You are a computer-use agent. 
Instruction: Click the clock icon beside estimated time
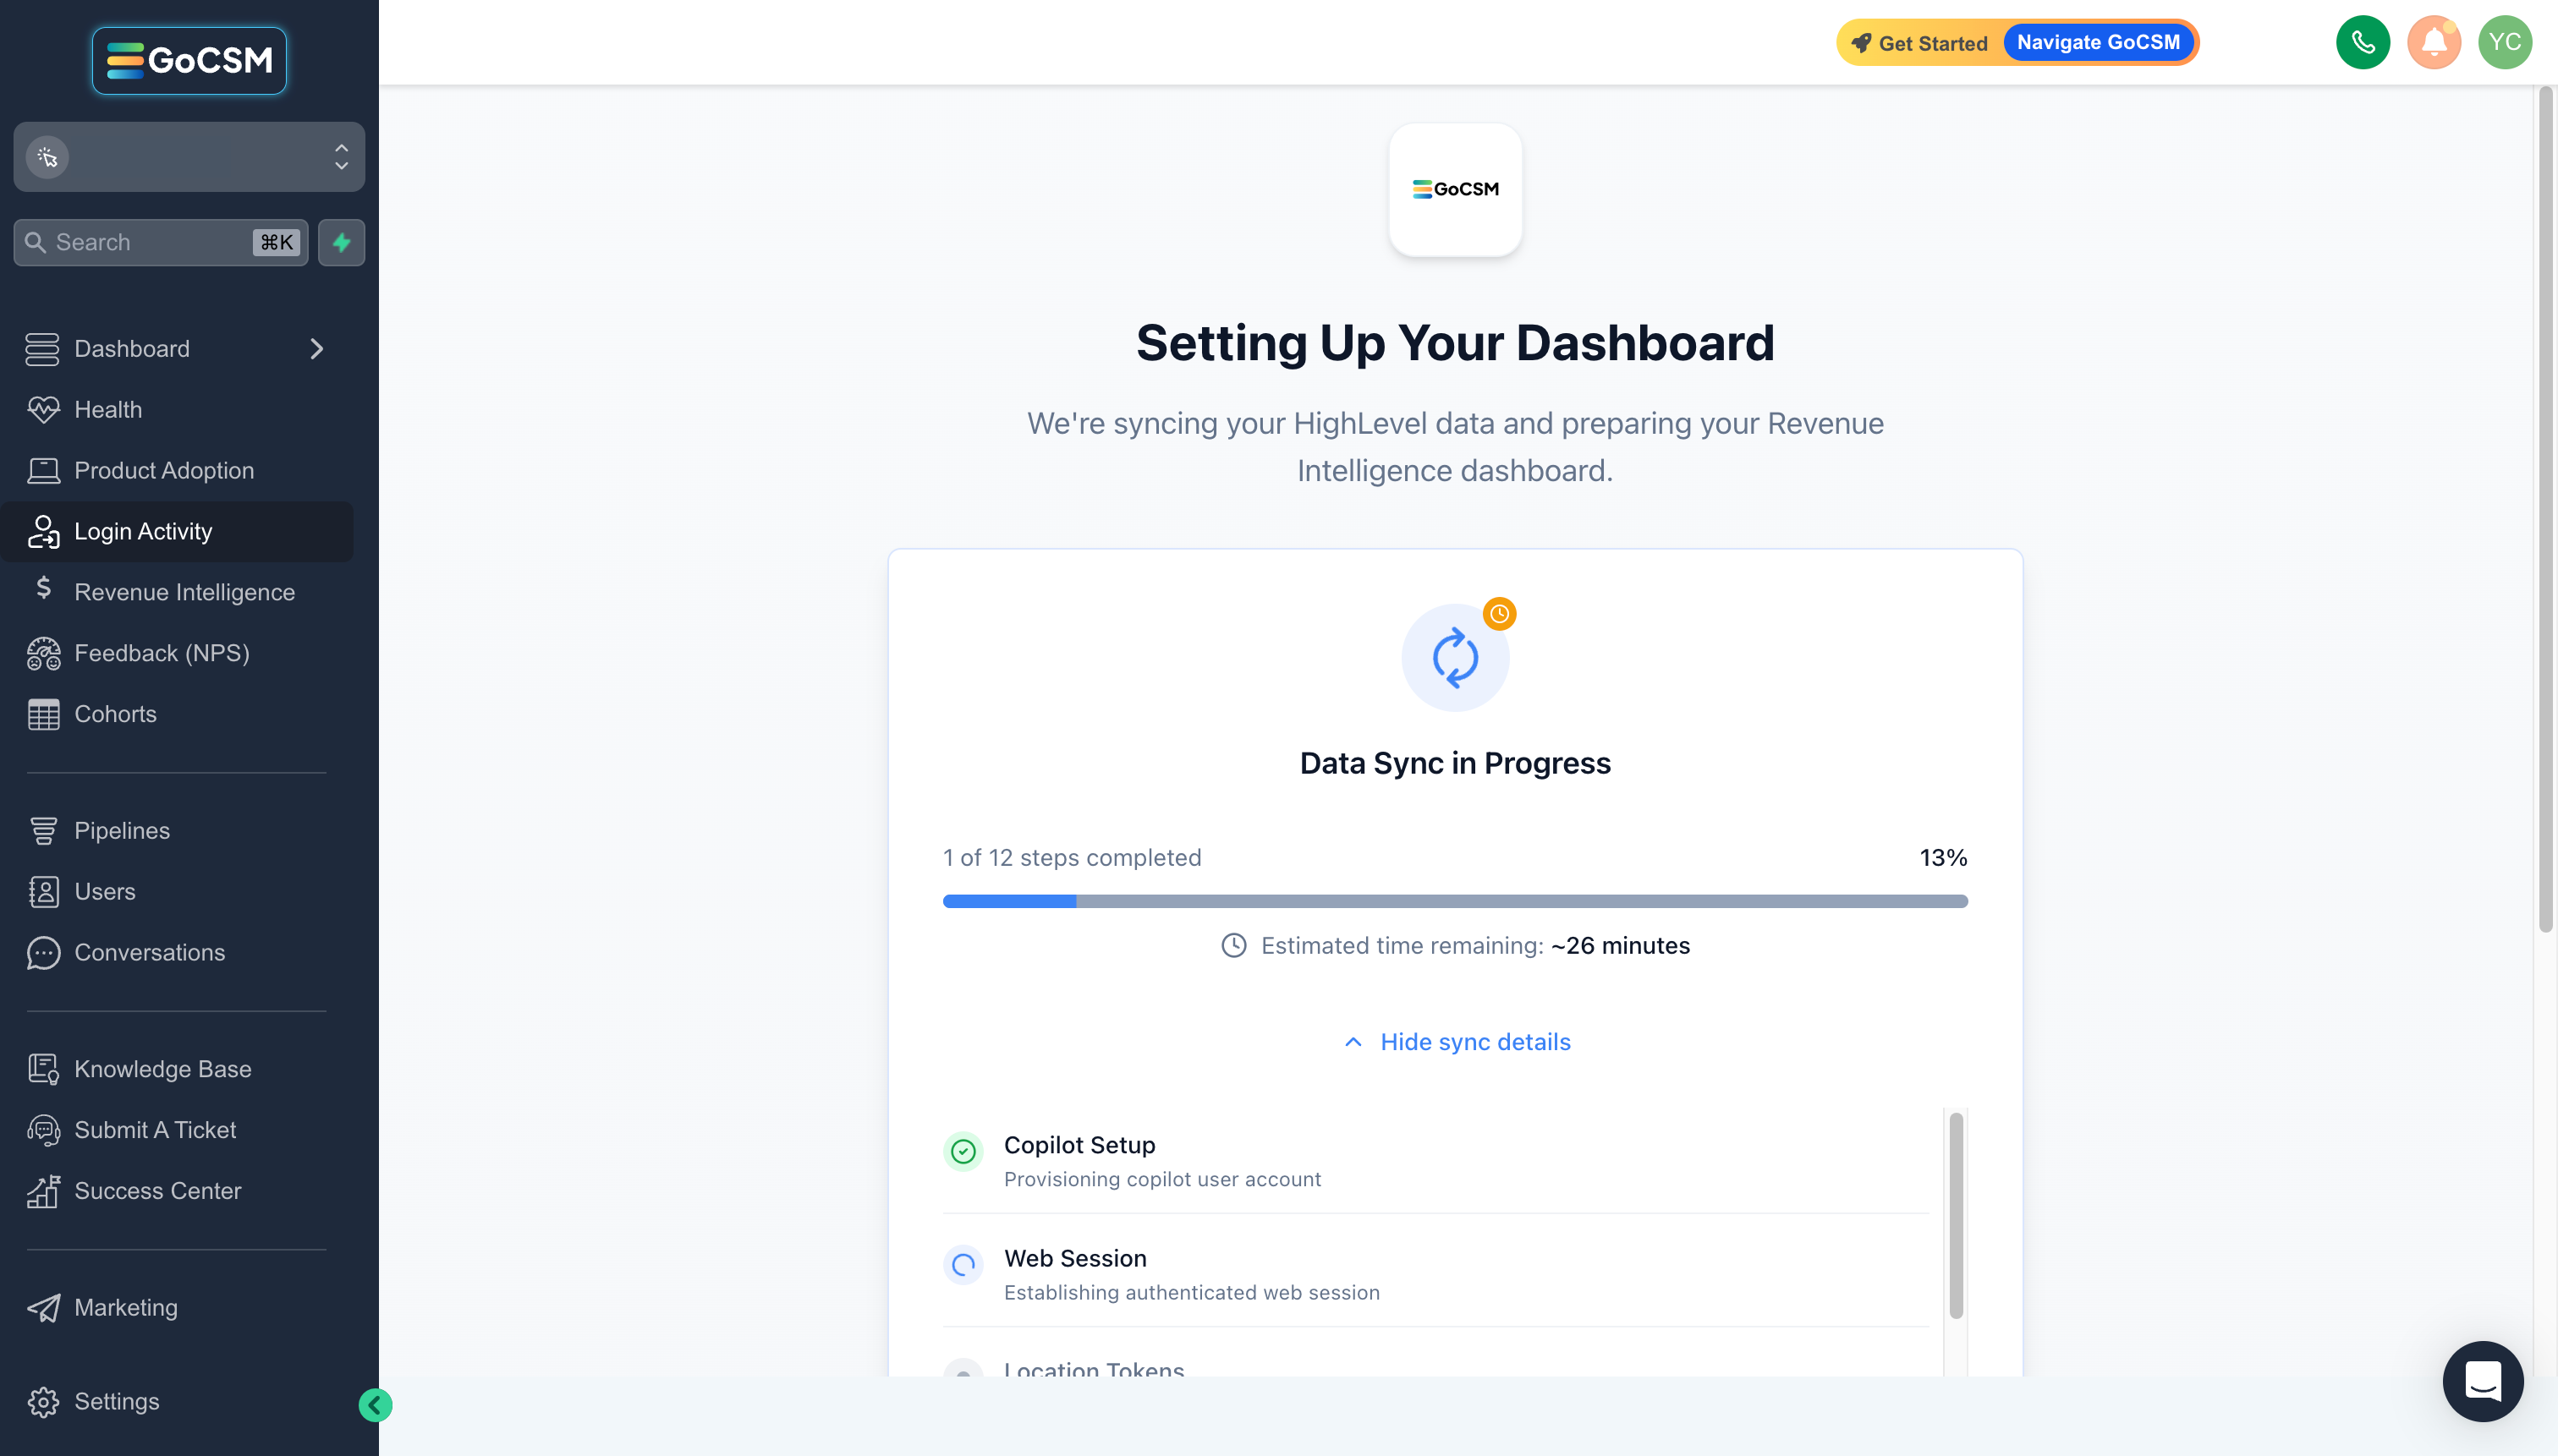[x=1234, y=945]
